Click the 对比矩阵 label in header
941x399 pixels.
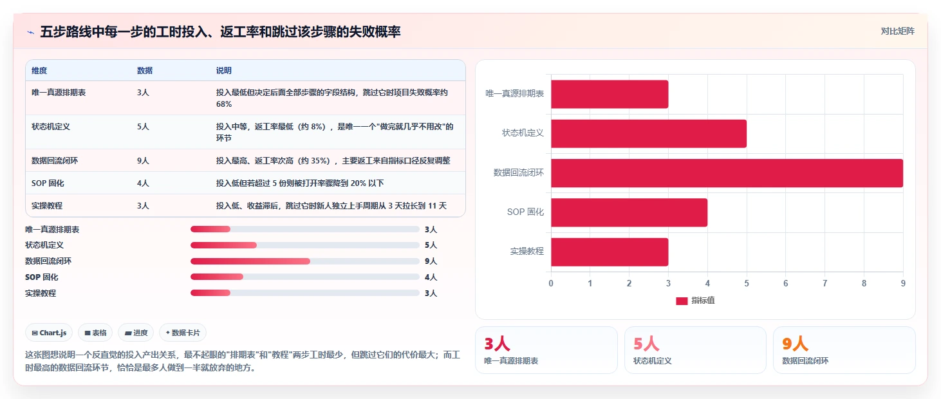[x=897, y=31]
